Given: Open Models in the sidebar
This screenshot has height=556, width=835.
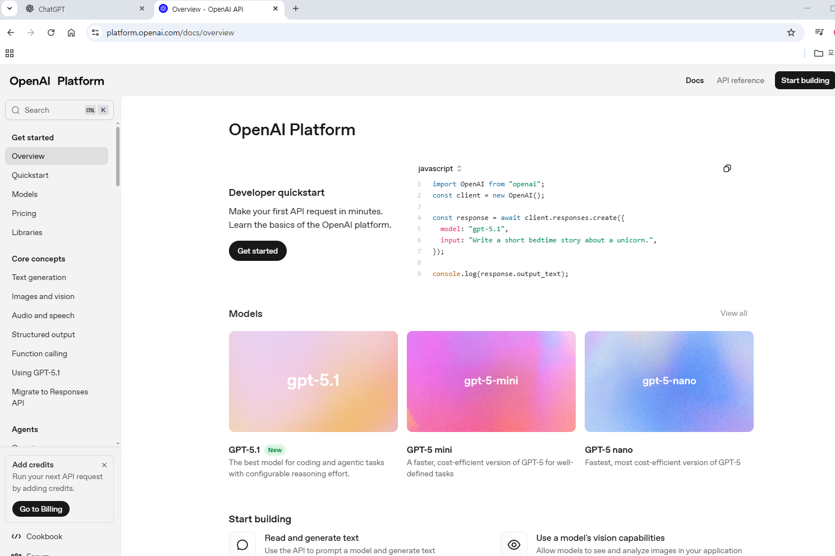Looking at the screenshot, I should click(25, 194).
